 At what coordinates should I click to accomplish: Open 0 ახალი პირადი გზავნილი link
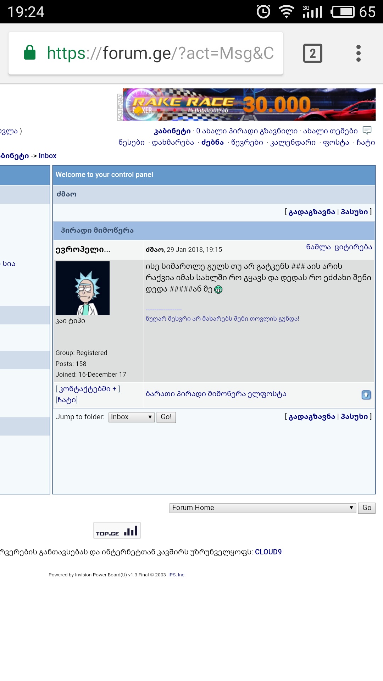247,131
